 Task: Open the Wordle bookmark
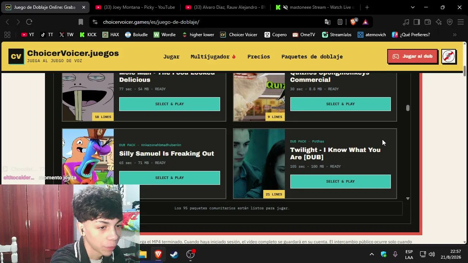(165, 35)
